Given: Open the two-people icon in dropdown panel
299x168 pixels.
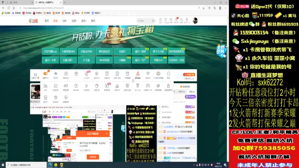Looking at the screenshot, I should [45, 86].
